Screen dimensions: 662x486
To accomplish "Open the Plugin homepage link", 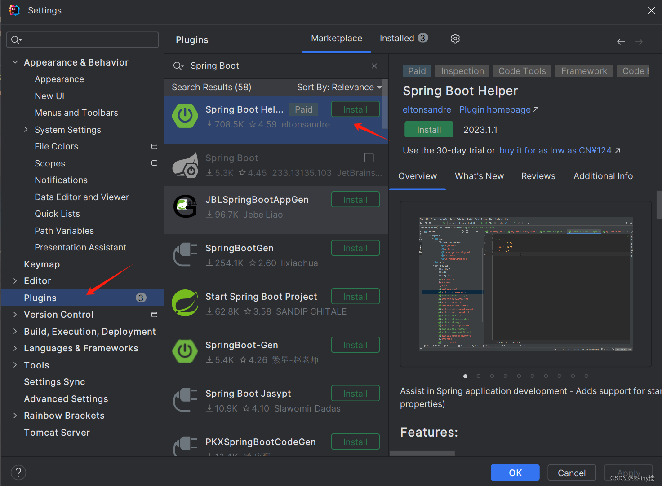I will (494, 109).
